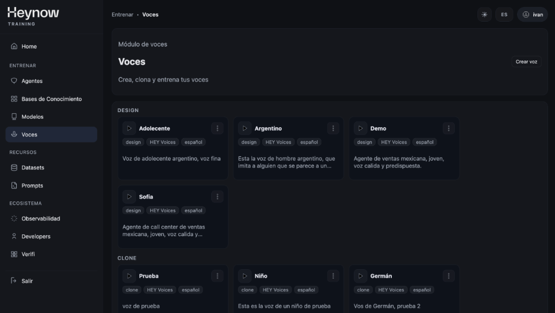Open the three-dot menu on Demo card
This screenshot has height=313, width=555.
pos(448,128)
